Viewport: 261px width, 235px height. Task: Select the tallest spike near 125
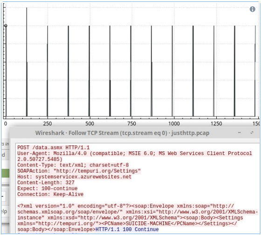(x=27, y=62)
